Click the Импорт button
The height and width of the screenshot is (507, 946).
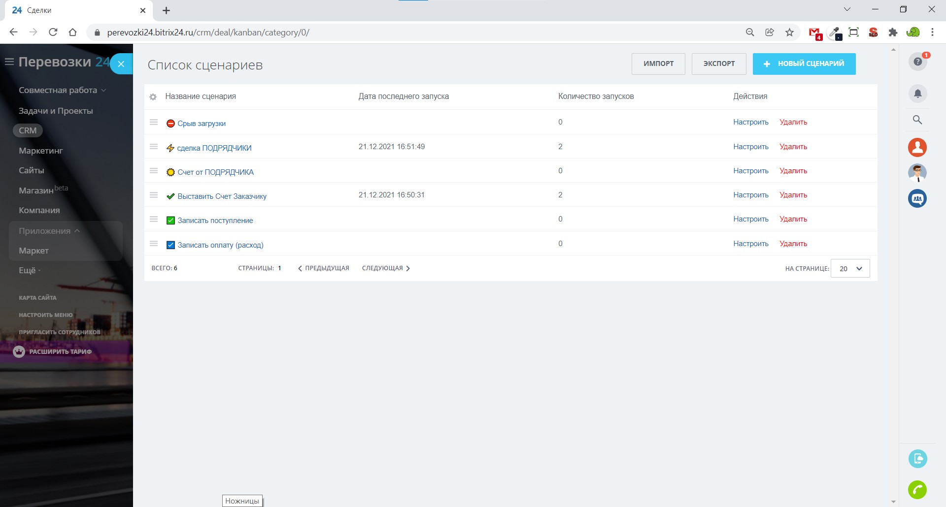(658, 64)
